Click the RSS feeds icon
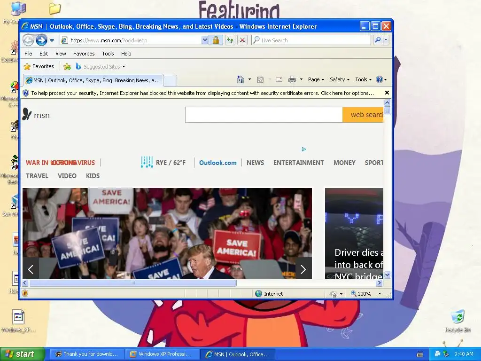The image size is (481, 361). [x=260, y=80]
